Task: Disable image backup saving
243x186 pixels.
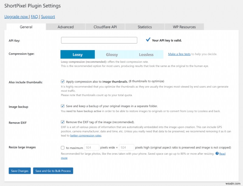Action: tap(63, 106)
